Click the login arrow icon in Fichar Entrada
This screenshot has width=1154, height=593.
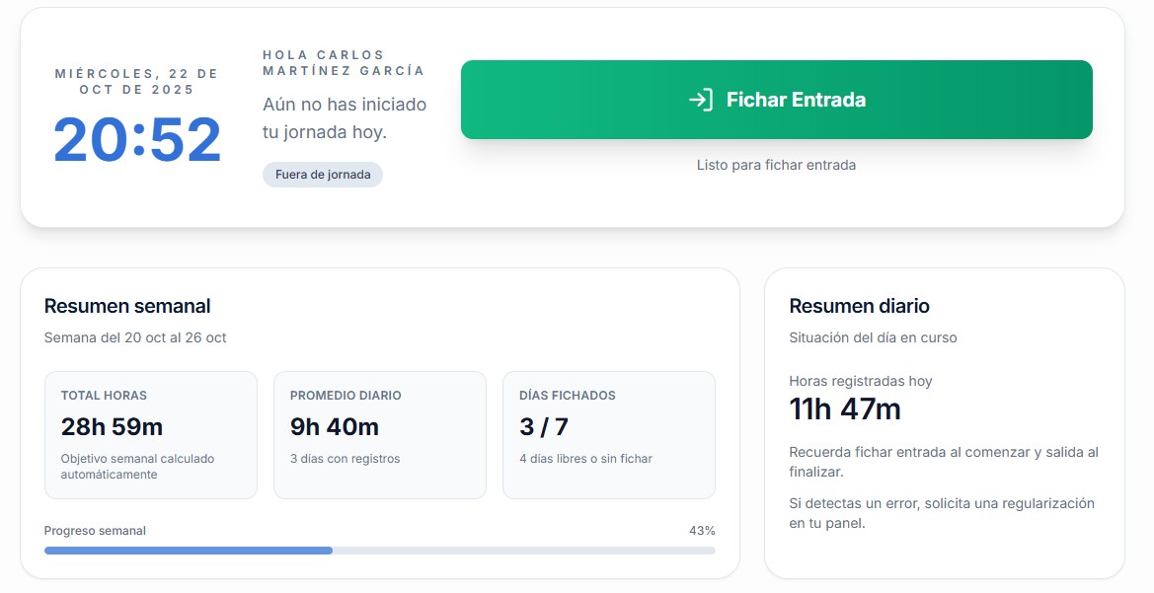click(700, 100)
